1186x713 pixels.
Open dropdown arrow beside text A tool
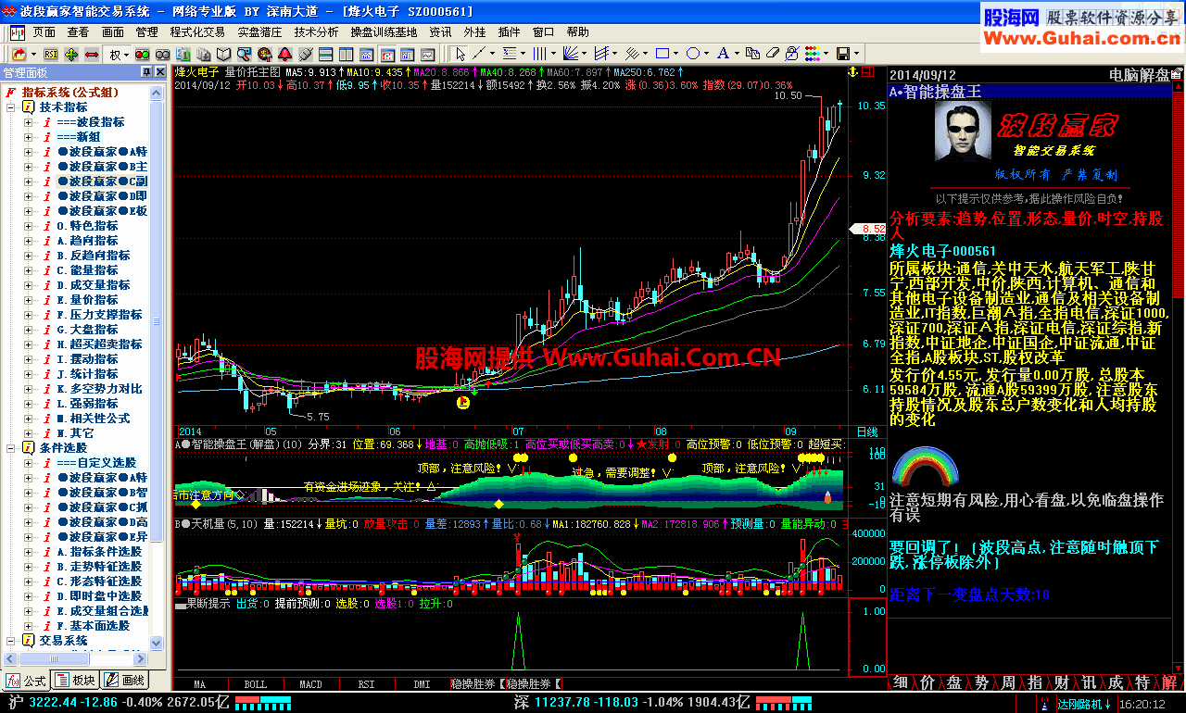[x=737, y=54]
